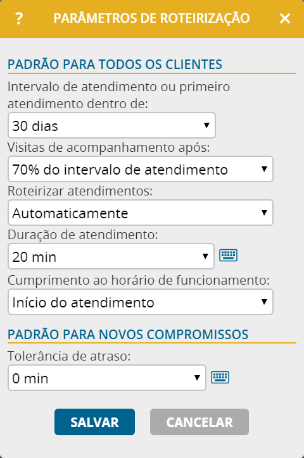Viewport: 304px width, 458px height.
Task: Click the Intervalo de atendimento label text
Action: tap(118, 96)
